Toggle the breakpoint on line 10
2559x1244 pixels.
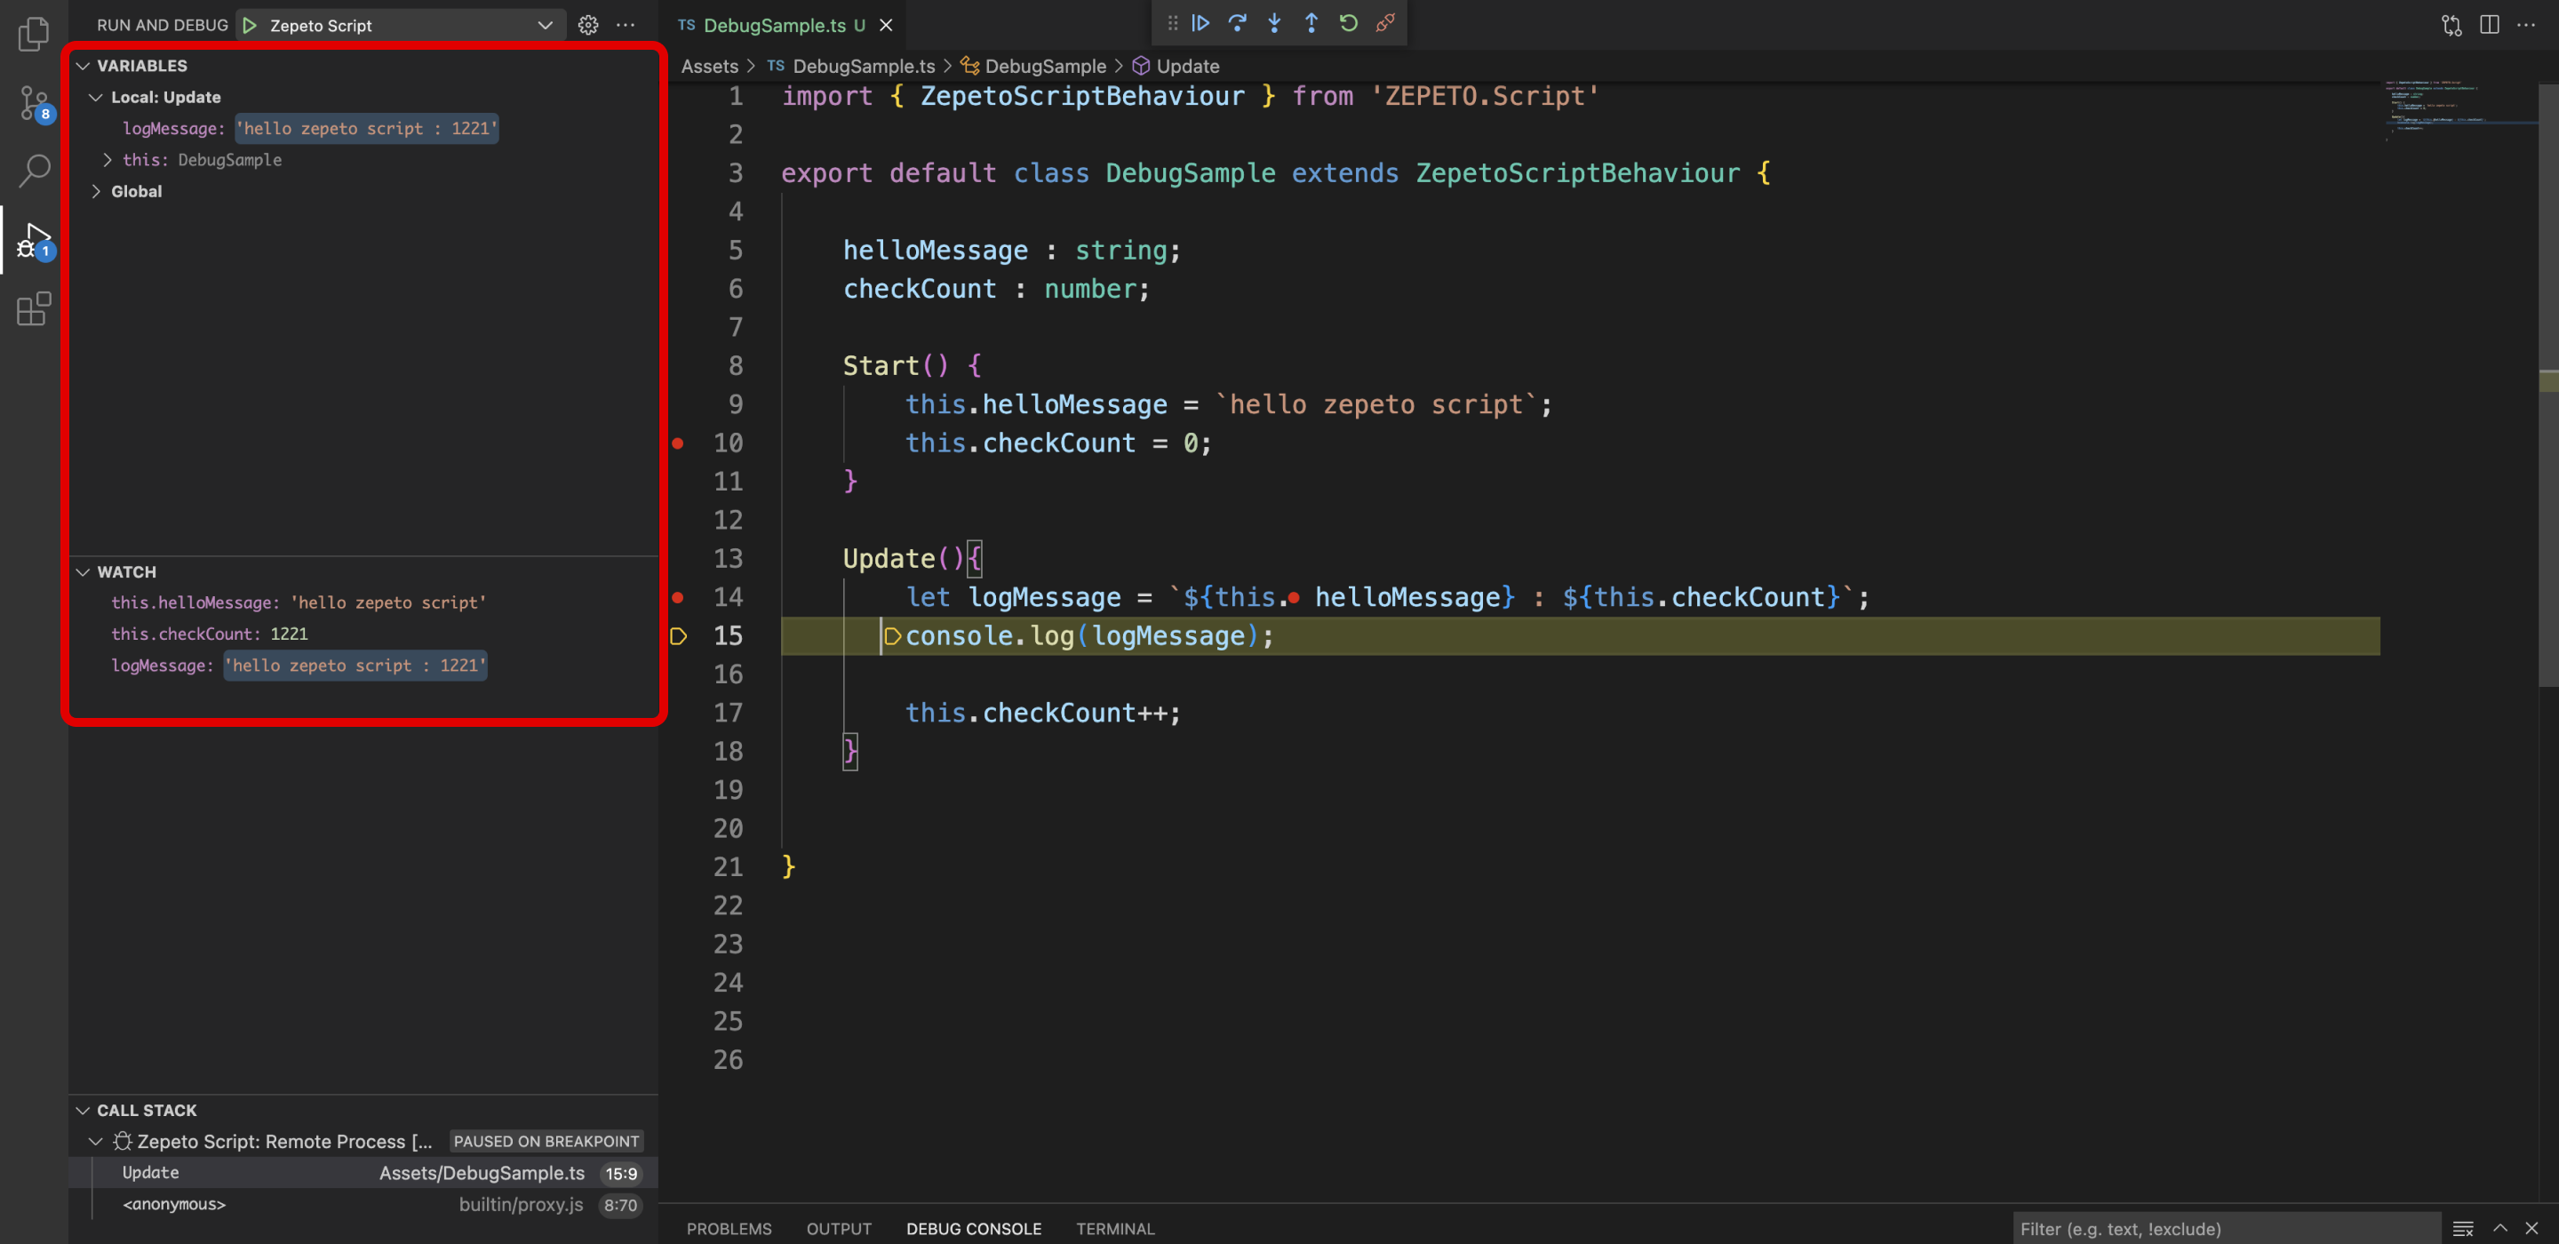coord(679,443)
